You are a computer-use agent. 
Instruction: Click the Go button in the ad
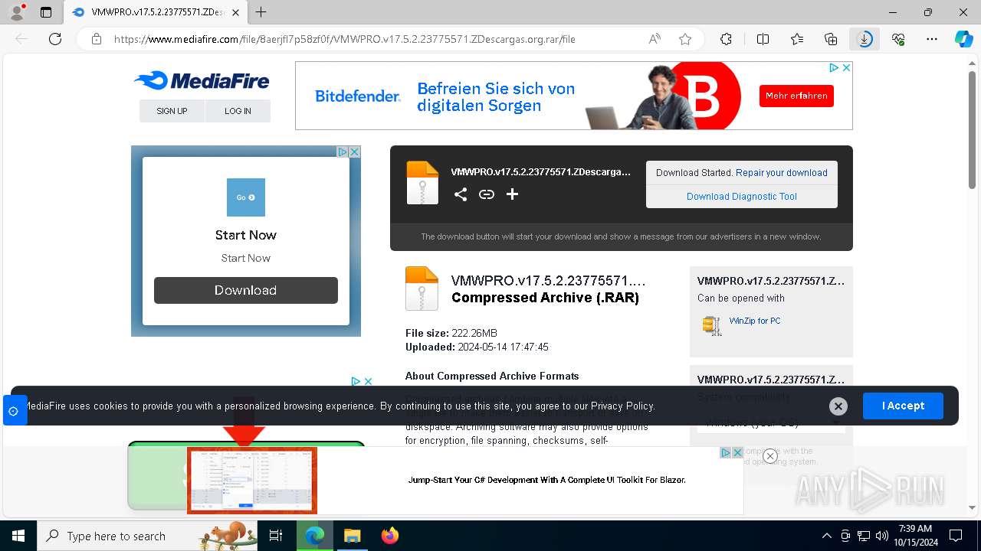(246, 197)
